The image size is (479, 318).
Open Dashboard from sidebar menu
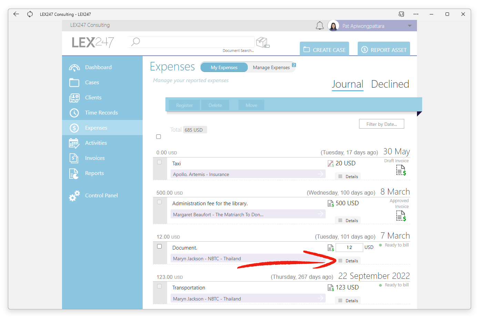[x=102, y=67]
